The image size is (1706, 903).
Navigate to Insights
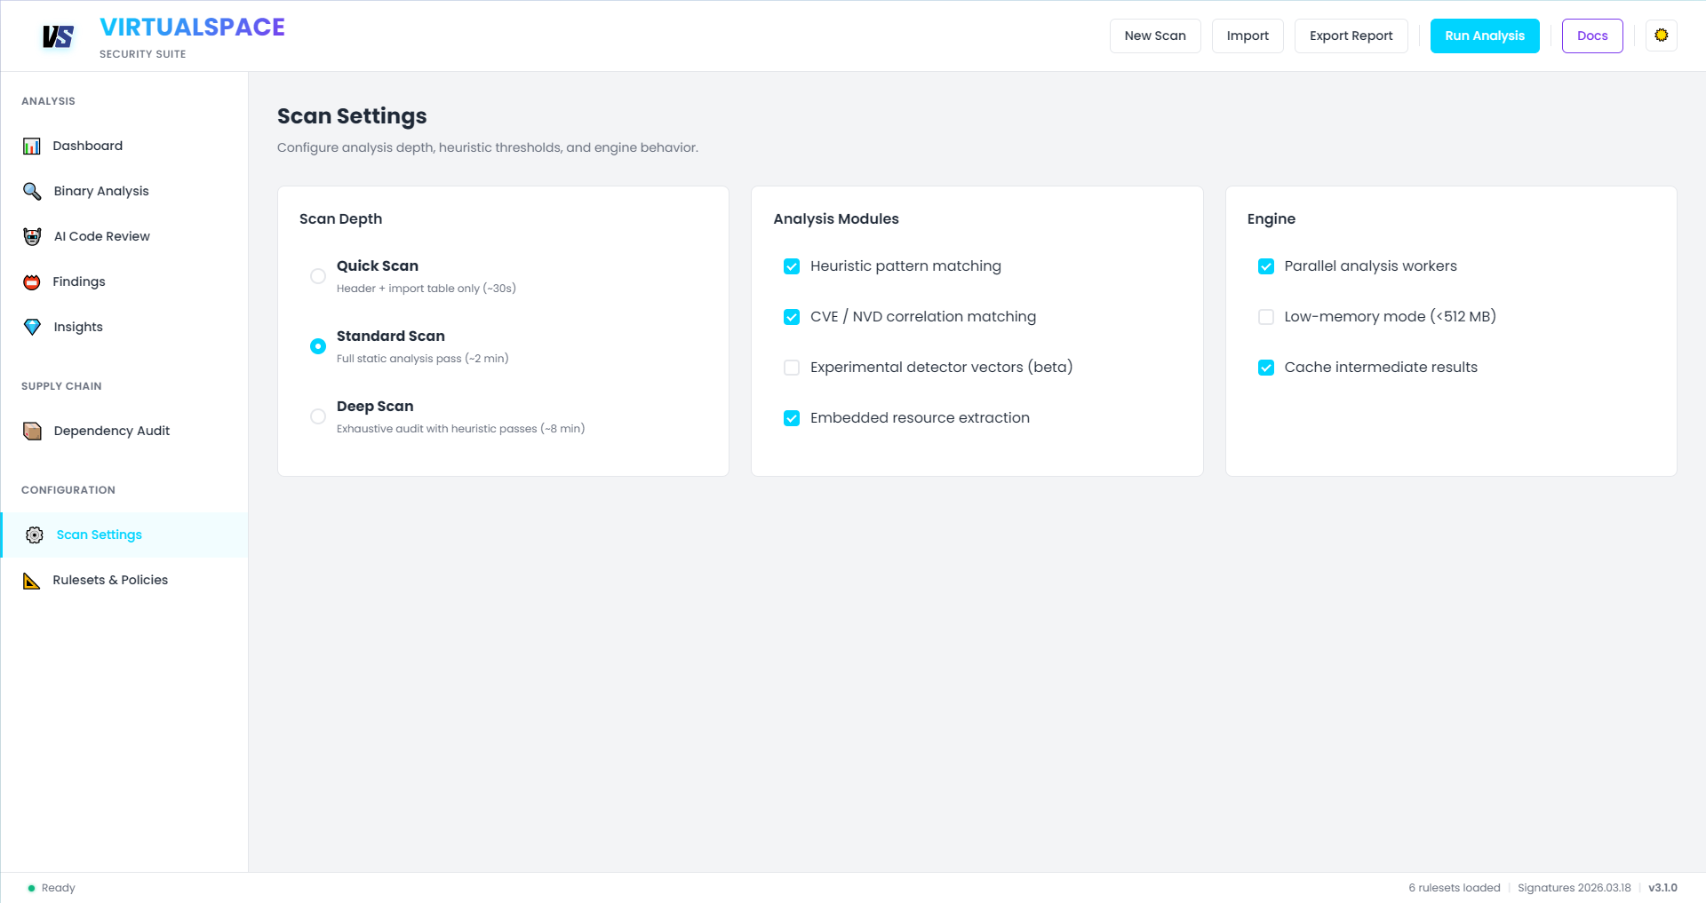tap(124, 327)
